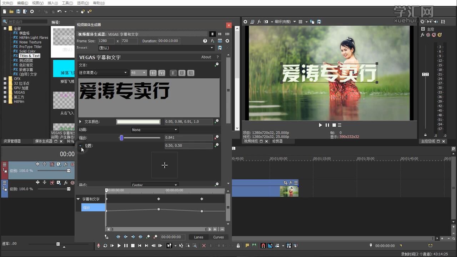
Task: Expand text colour section triangle
Action: click(x=80, y=122)
